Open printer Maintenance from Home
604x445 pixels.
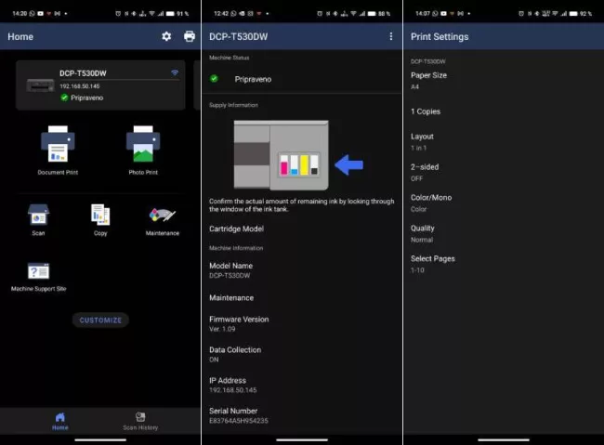pyautogui.click(x=162, y=219)
